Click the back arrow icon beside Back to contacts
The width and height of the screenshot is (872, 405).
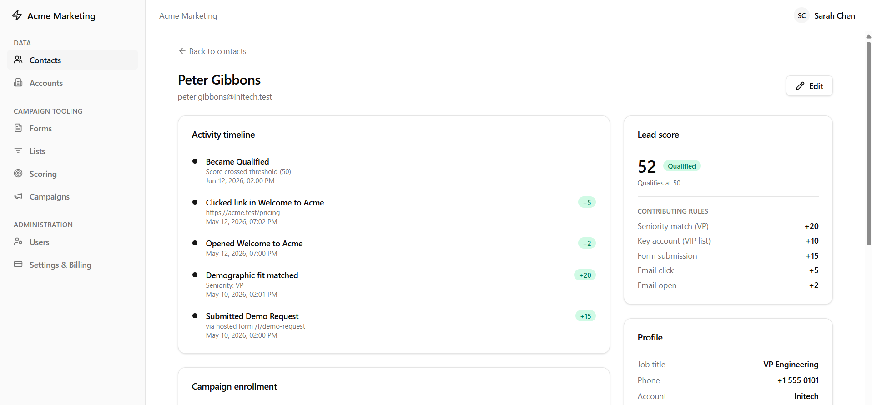click(x=182, y=51)
